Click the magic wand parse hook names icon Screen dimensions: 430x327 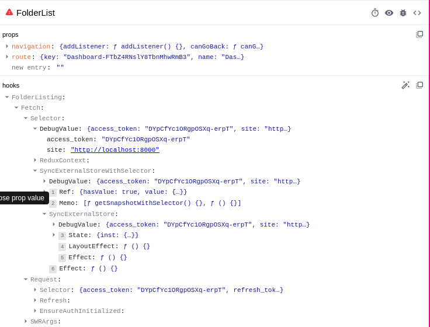point(405,85)
